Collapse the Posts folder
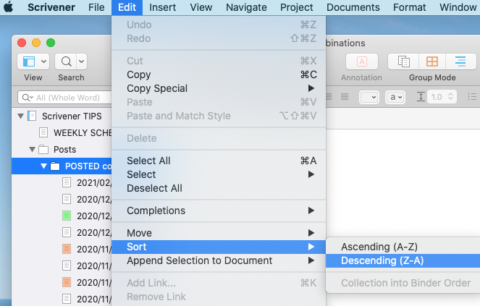 click(32, 149)
